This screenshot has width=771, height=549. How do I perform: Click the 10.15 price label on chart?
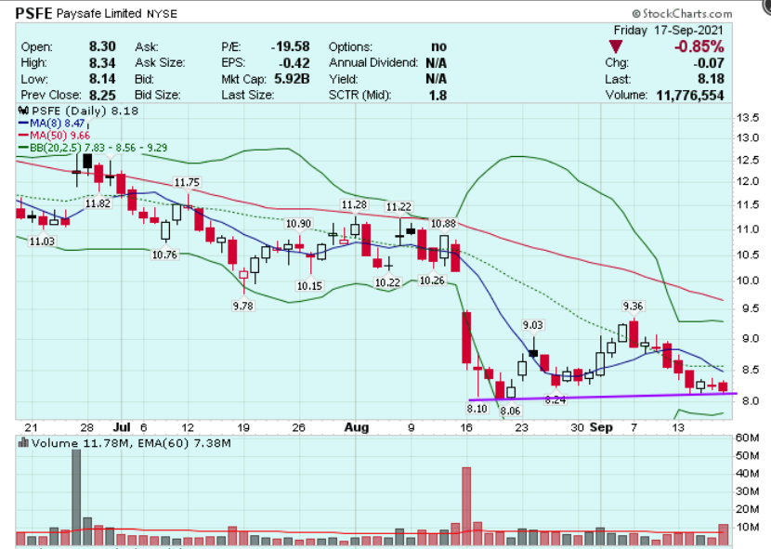tap(309, 285)
